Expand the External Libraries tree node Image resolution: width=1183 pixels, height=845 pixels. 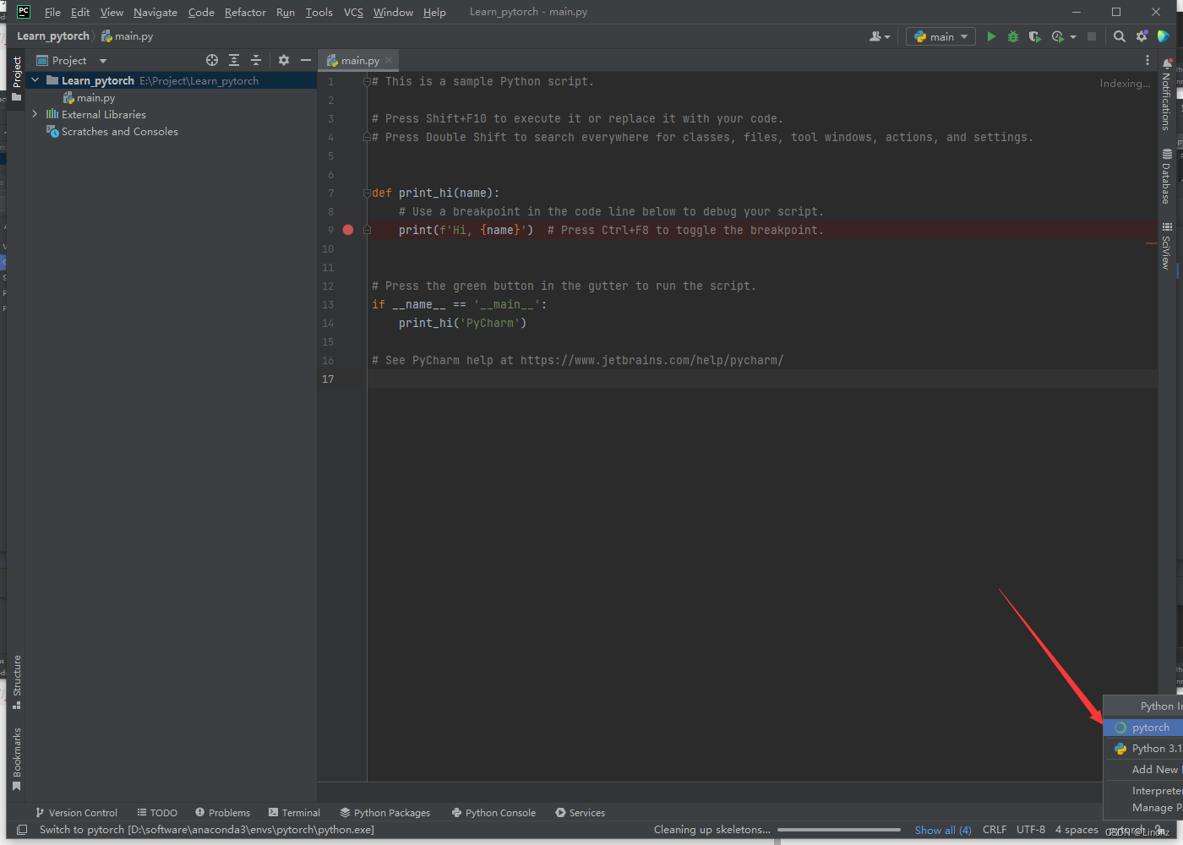point(35,114)
